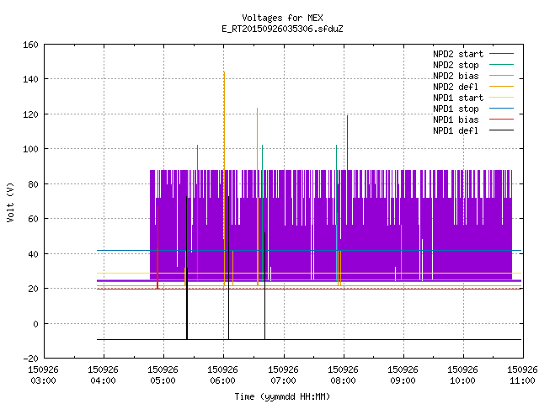Screen dimensions: 539x404
Task: Click the light blue NPD2 bias legend line
Action: [x=501, y=75]
